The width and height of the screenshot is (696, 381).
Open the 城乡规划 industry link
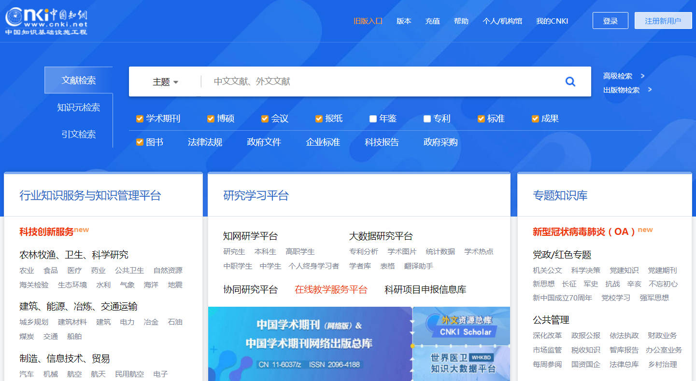[x=34, y=322]
